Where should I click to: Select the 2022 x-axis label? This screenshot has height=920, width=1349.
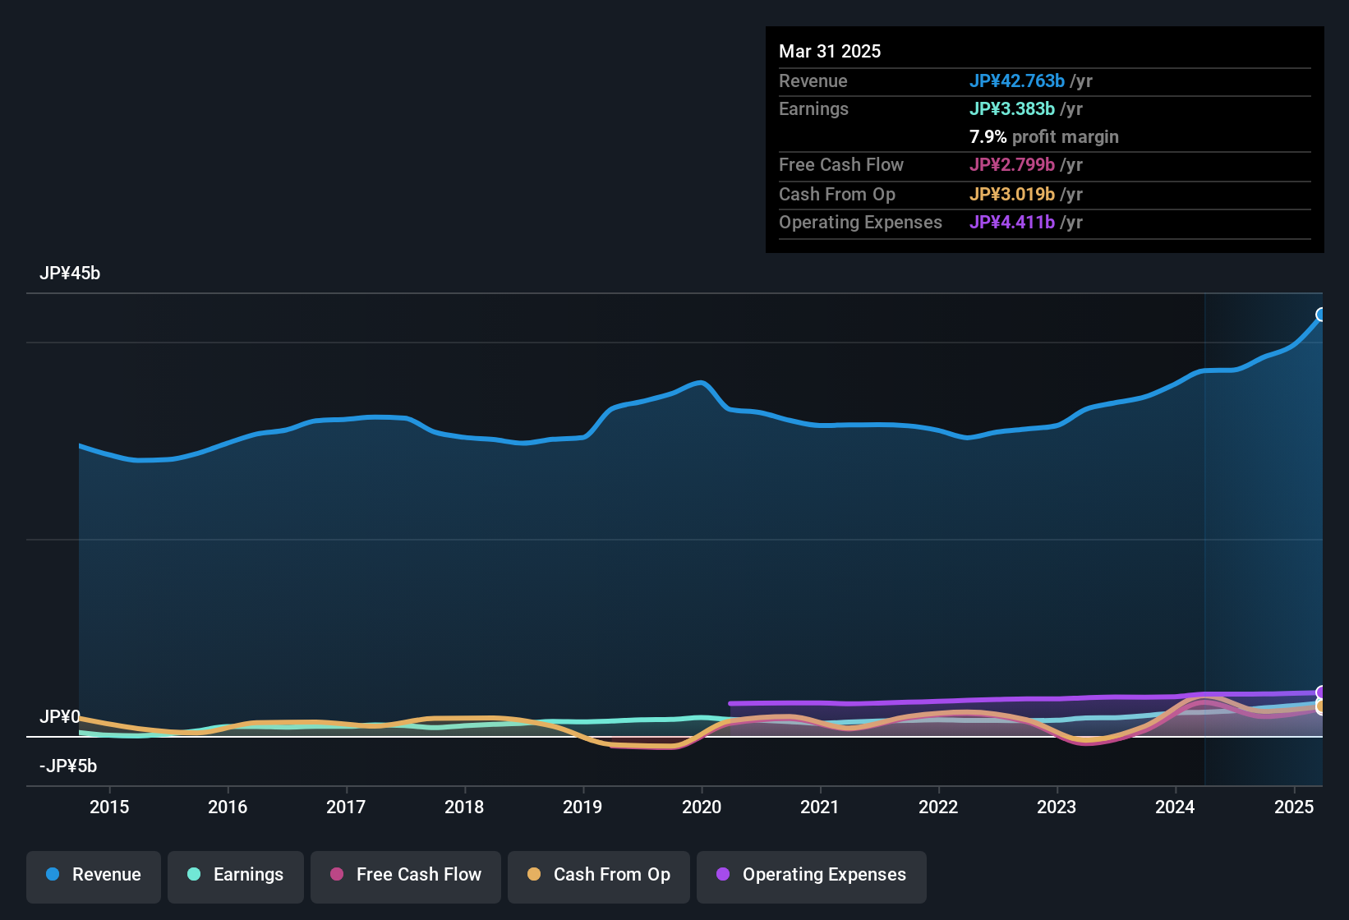938,807
